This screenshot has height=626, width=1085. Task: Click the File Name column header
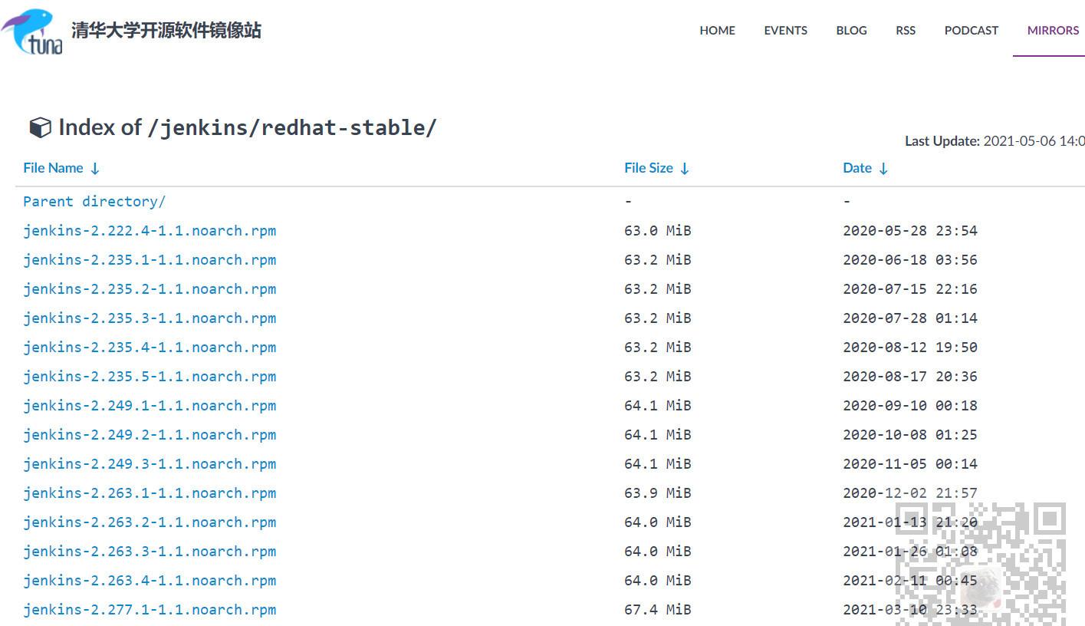coord(53,168)
